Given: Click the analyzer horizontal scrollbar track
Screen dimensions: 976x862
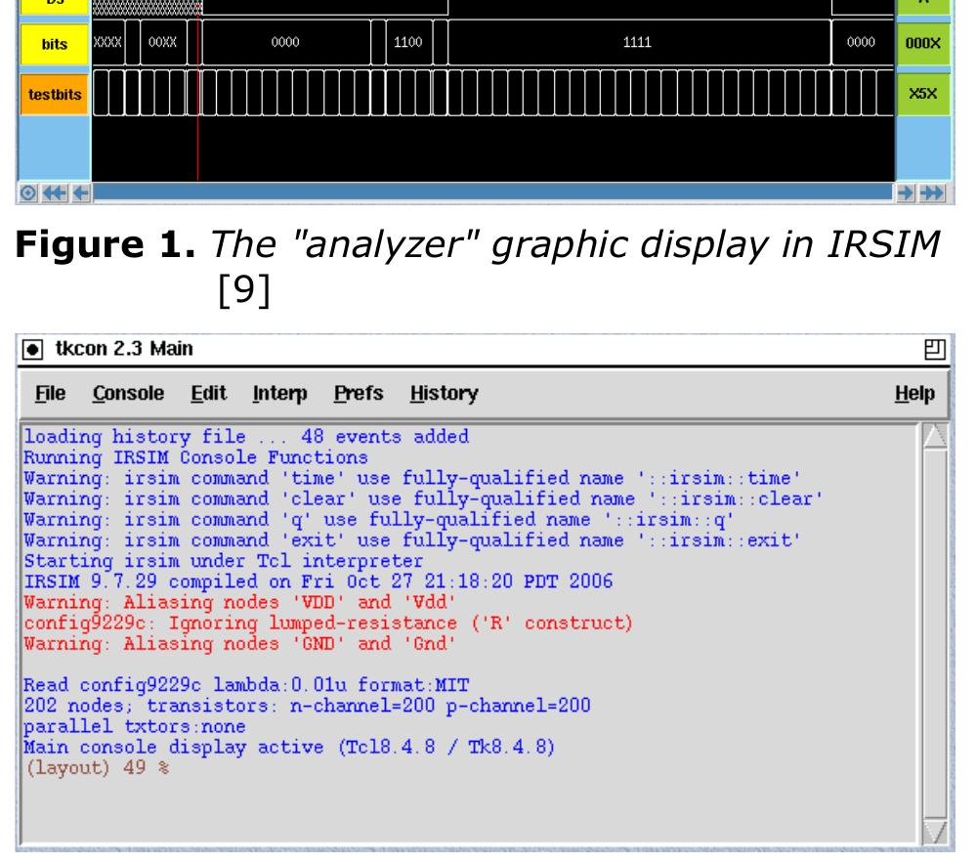Looking at the screenshot, I should coord(493,193).
